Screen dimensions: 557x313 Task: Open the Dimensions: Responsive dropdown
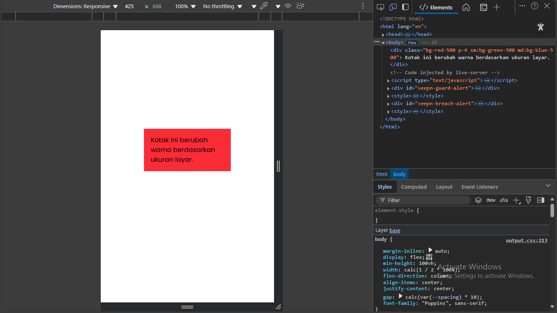(x=86, y=7)
